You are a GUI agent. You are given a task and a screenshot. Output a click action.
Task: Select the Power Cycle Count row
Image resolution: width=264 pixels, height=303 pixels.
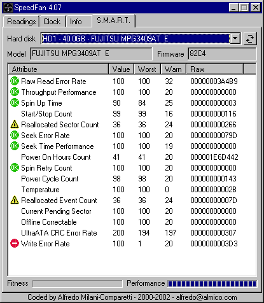(132, 179)
